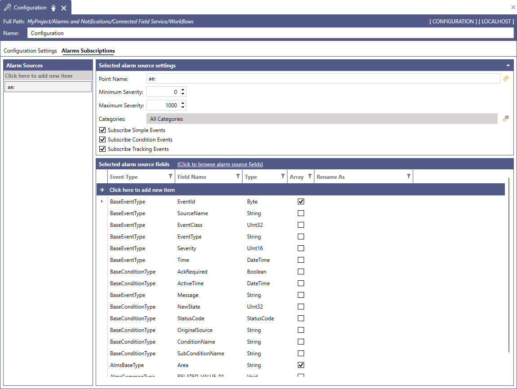The width and height of the screenshot is (517, 389).
Task: Select the 'ae:' alarm source item
Action: click(x=48, y=87)
